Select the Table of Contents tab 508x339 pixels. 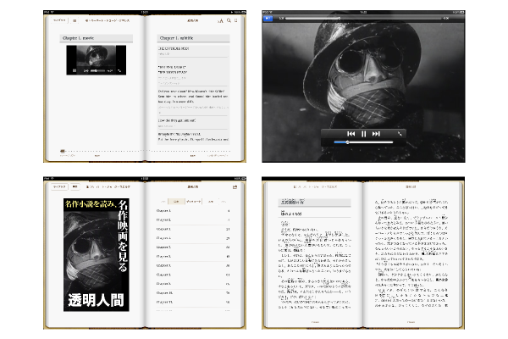coord(176,201)
